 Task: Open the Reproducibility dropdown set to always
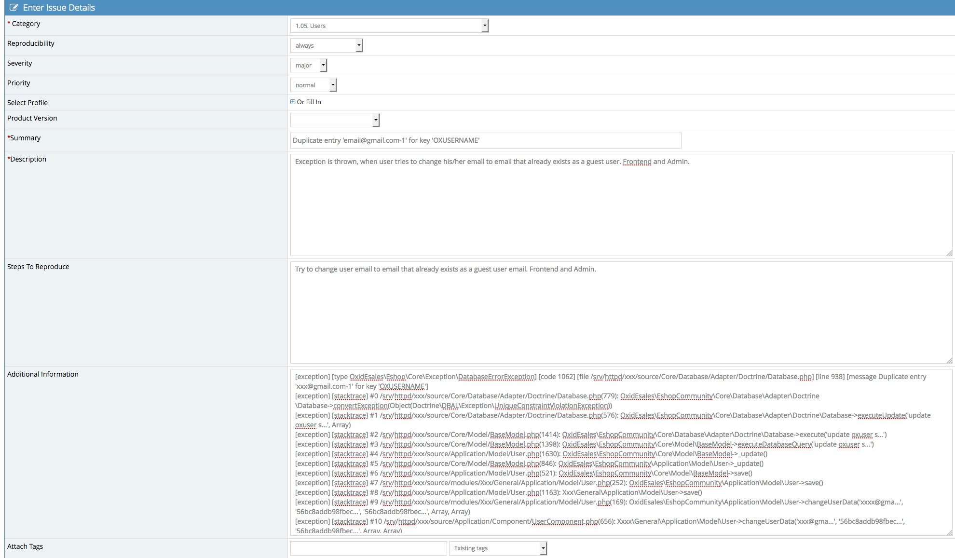click(x=326, y=45)
